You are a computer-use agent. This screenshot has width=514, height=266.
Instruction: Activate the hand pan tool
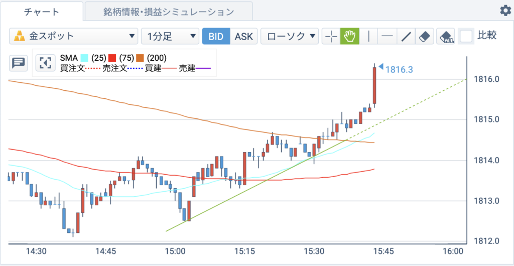350,36
